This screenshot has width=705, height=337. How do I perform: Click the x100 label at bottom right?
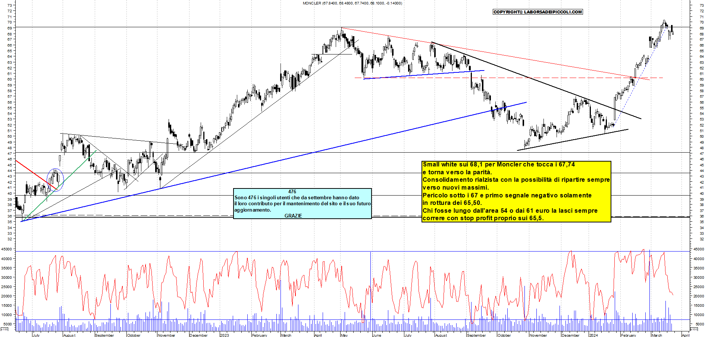click(694, 329)
